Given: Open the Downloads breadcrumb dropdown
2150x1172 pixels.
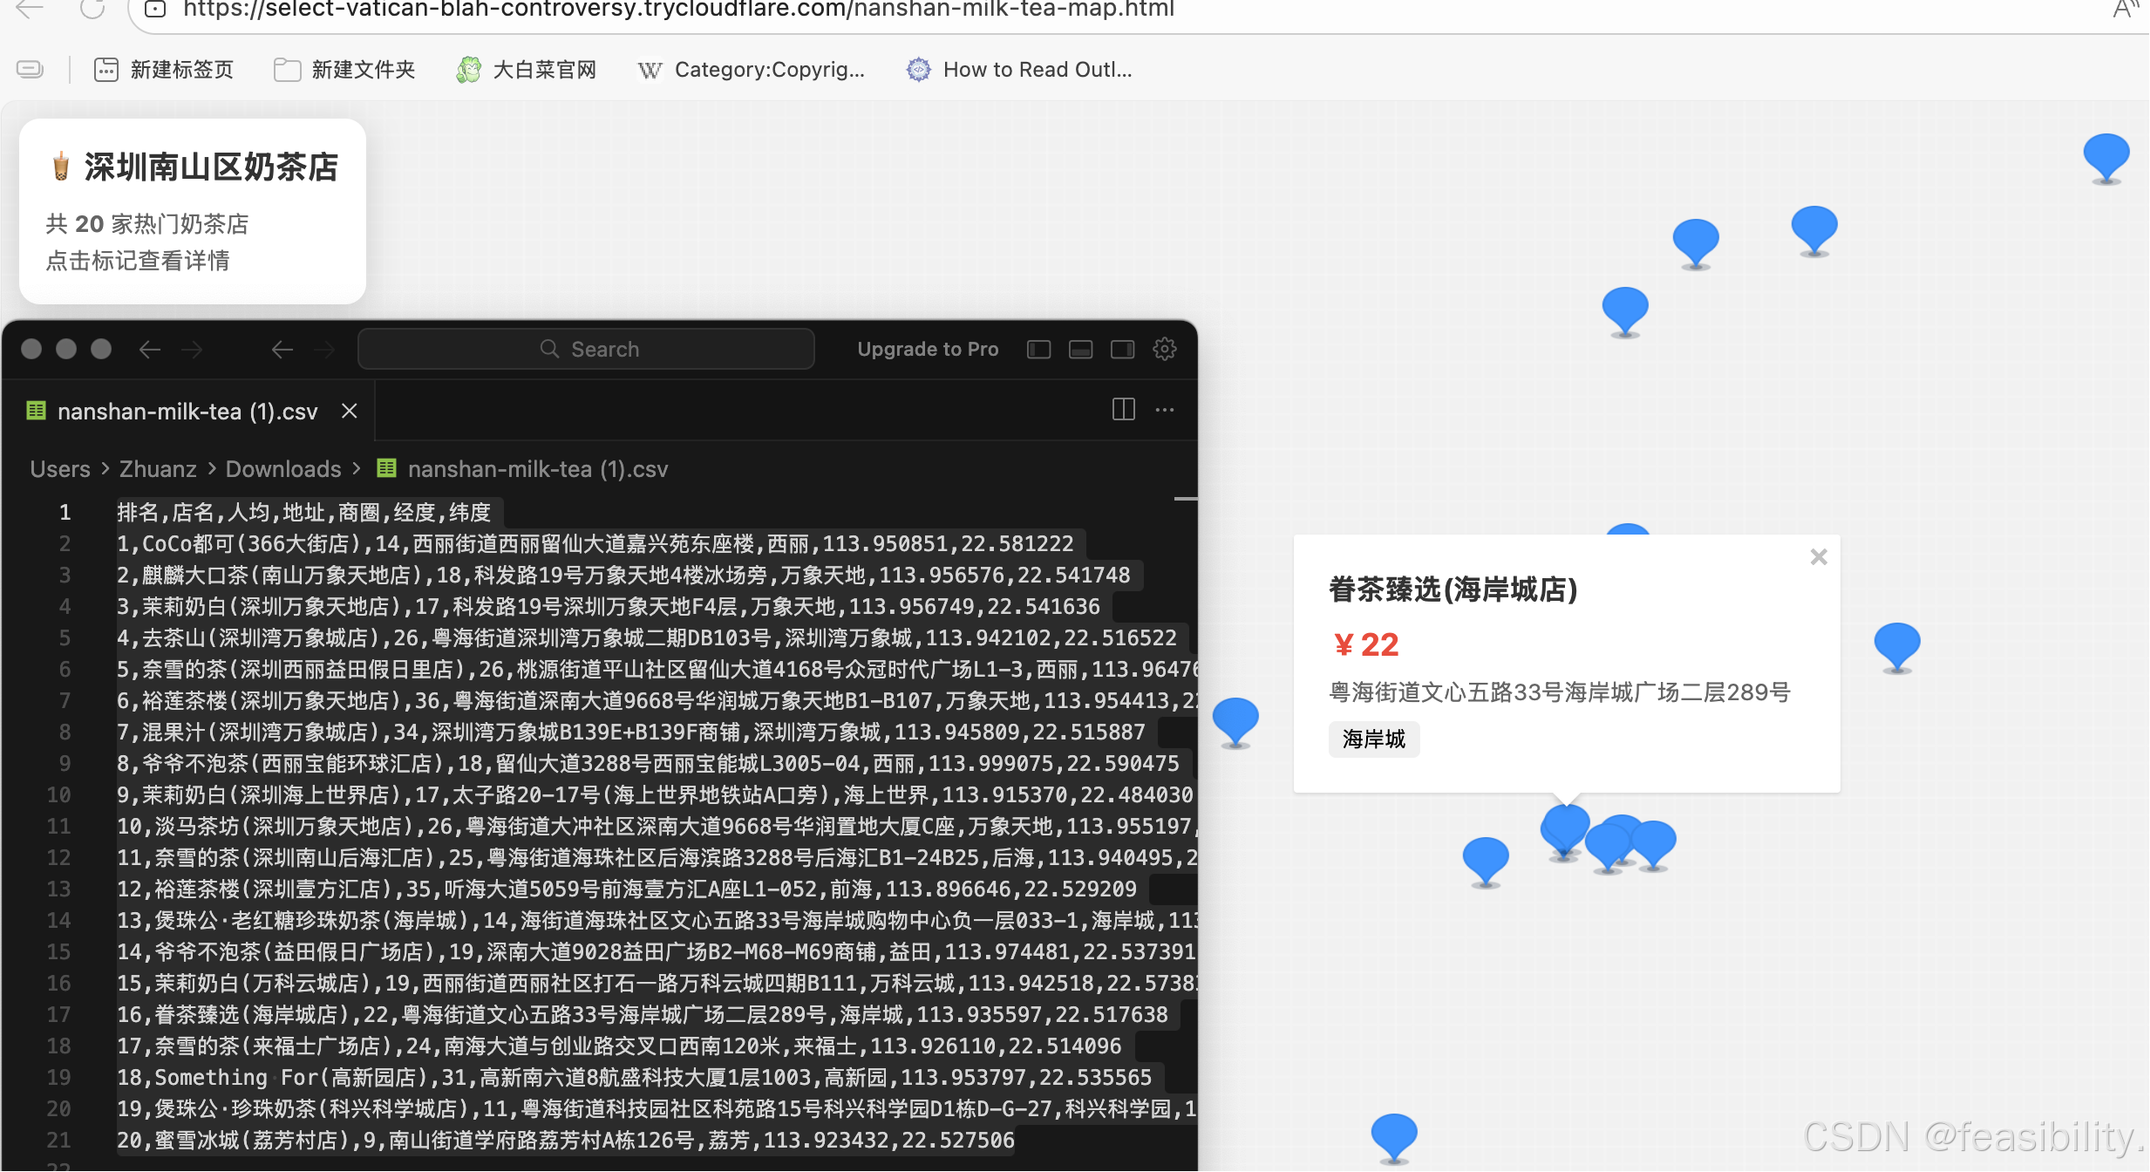Looking at the screenshot, I should [282, 468].
